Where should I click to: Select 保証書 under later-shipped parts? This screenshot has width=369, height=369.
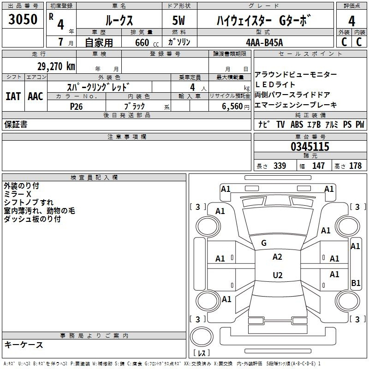(16, 125)
